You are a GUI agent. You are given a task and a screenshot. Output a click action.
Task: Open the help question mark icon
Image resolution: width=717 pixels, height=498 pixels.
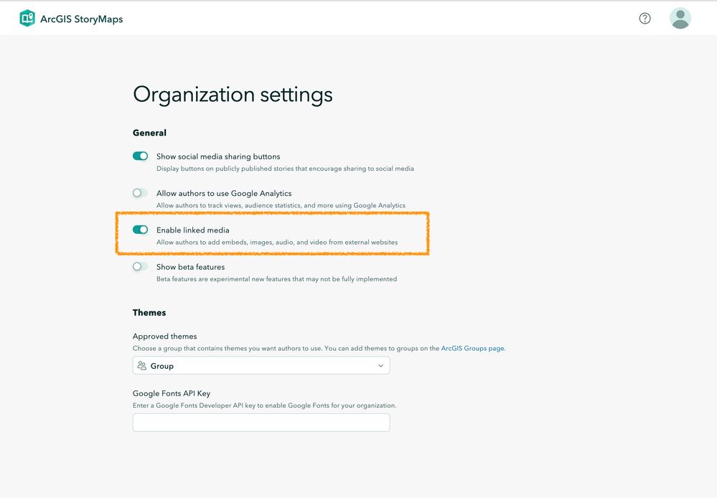coord(645,19)
